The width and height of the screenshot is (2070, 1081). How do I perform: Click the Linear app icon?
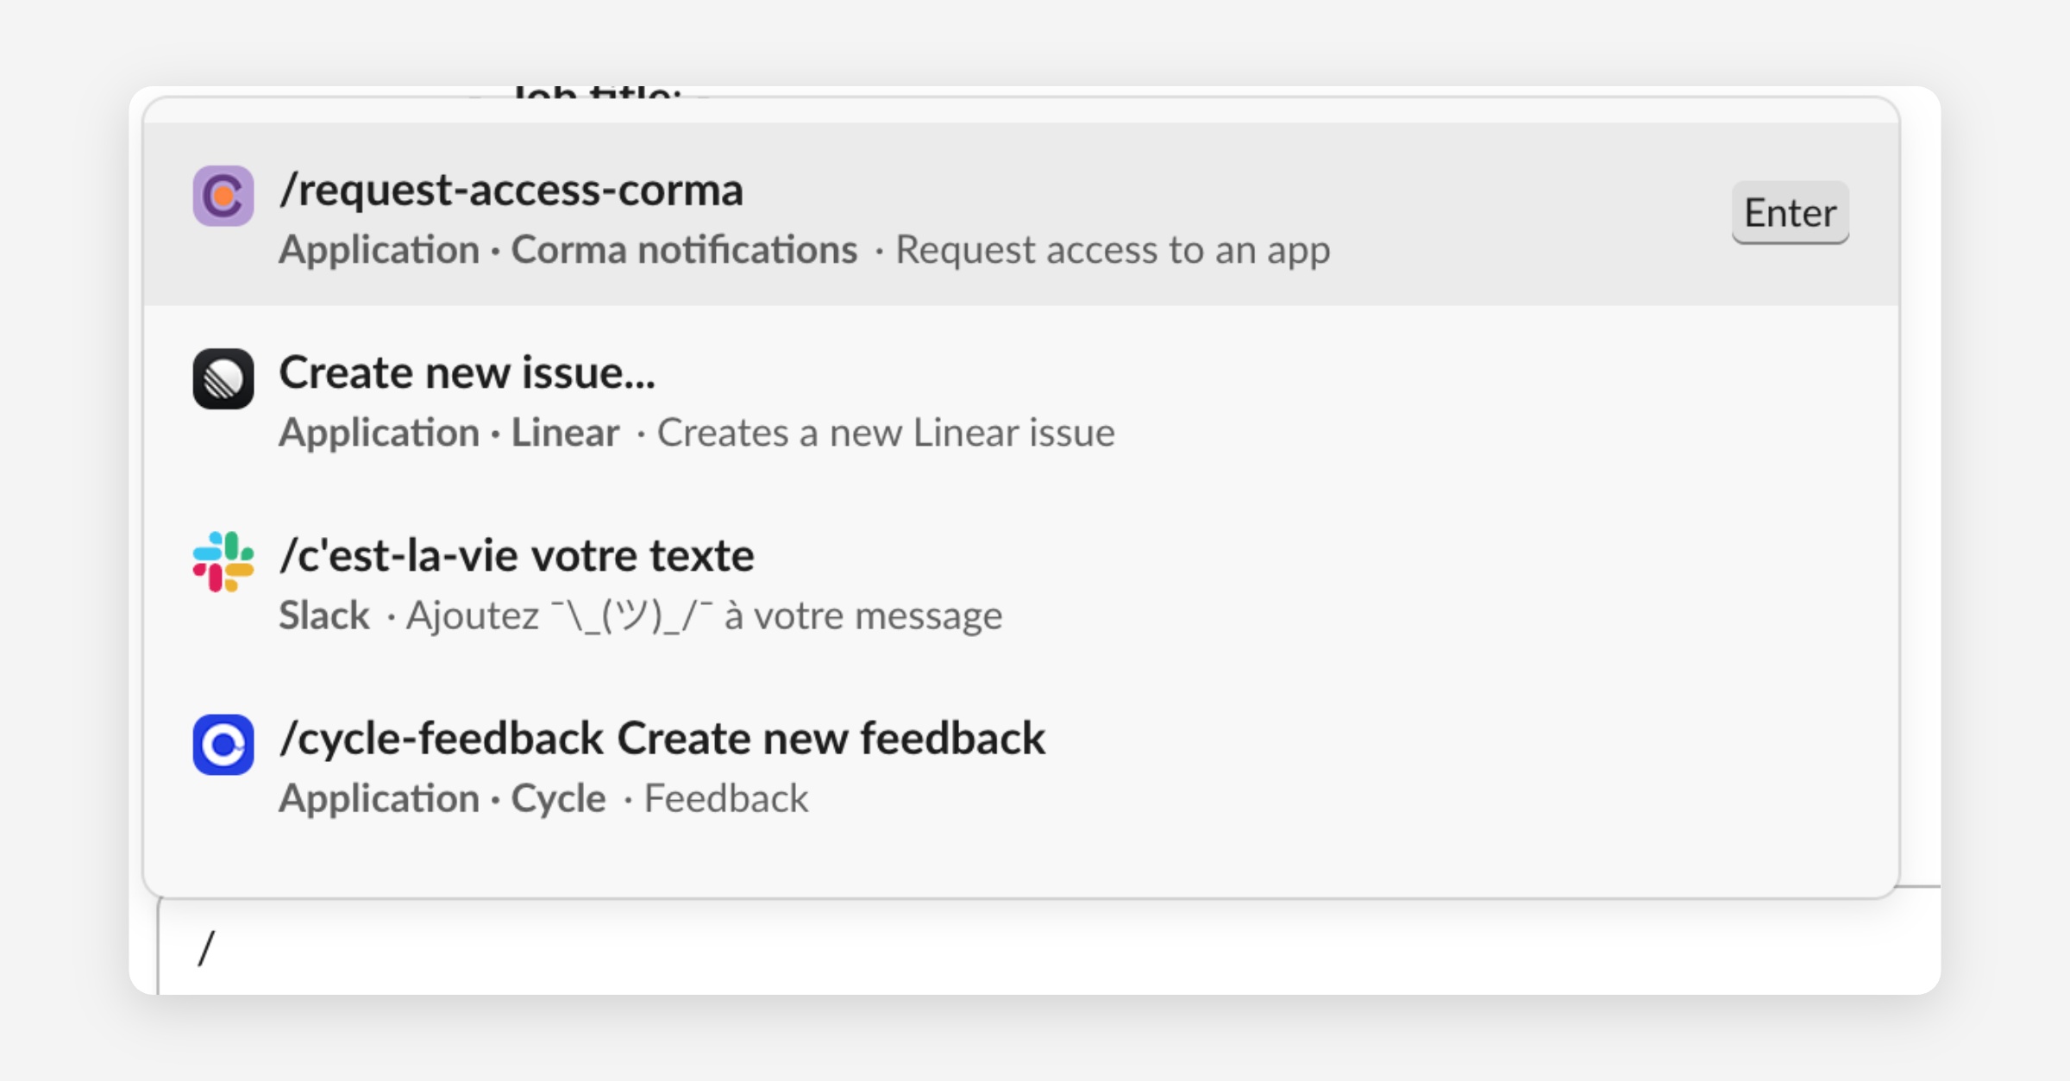(223, 379)
